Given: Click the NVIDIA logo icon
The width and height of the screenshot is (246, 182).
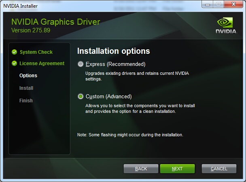Looking at the screenshot, I should 227,25.
